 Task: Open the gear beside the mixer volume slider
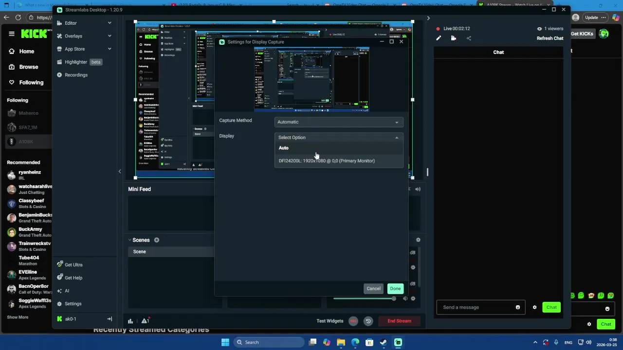point(413,298)
